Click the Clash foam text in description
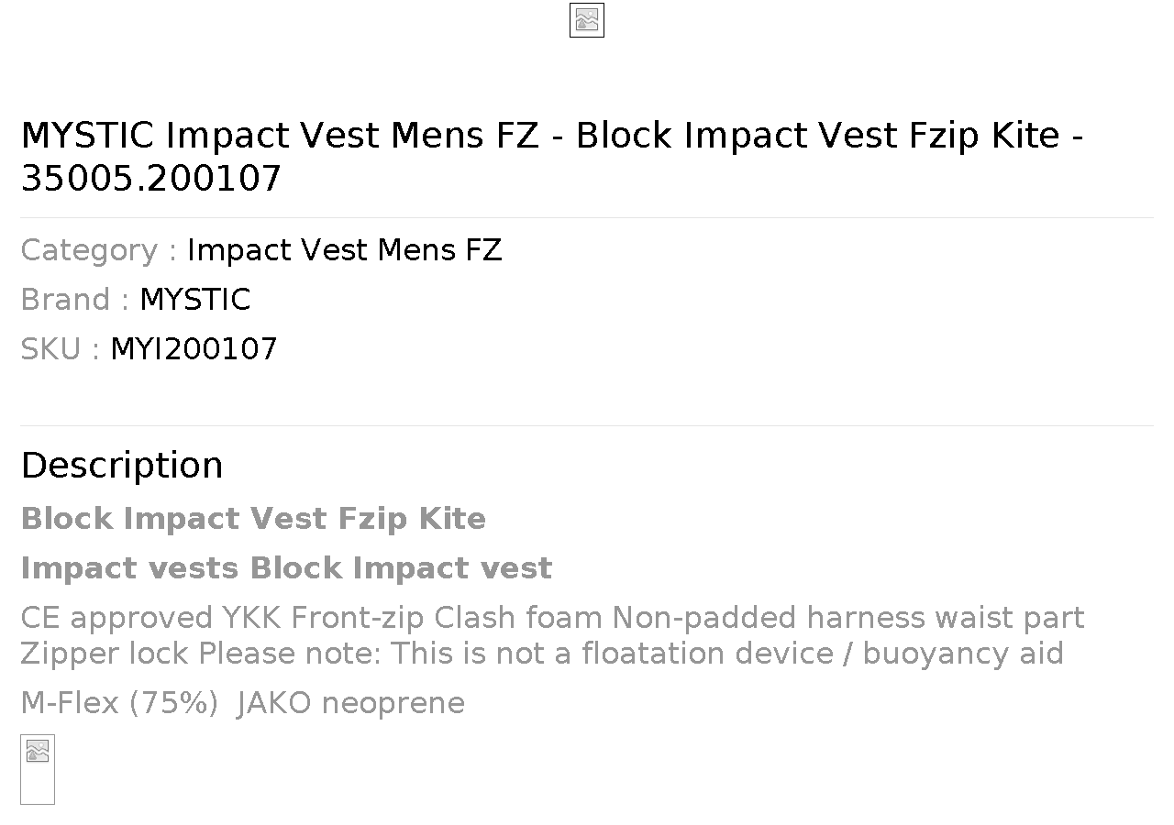Viewport: 1174px width, 825px height. [518, 618]
